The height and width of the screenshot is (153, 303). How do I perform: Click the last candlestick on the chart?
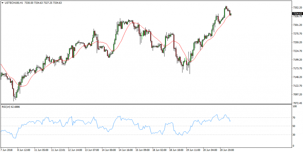(231, 14)
